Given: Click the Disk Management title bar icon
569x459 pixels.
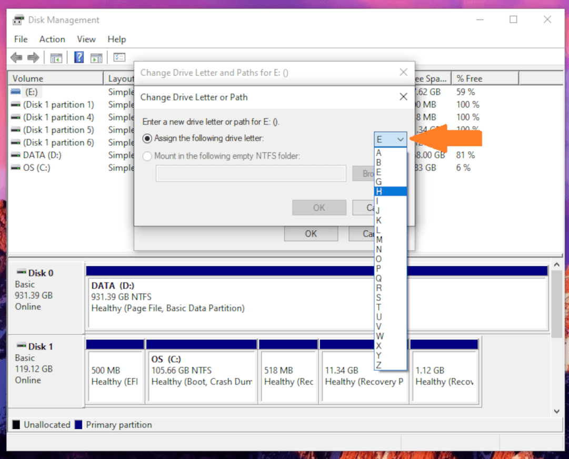Looking at the screenshot, I should coord(17,19).
